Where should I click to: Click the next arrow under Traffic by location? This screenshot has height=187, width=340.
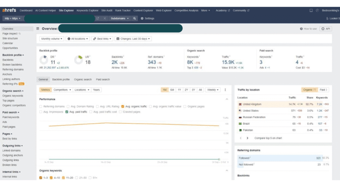click(x=247, y=138)
